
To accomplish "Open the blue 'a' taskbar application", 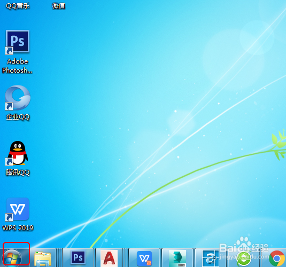I will tap(211, 258).
